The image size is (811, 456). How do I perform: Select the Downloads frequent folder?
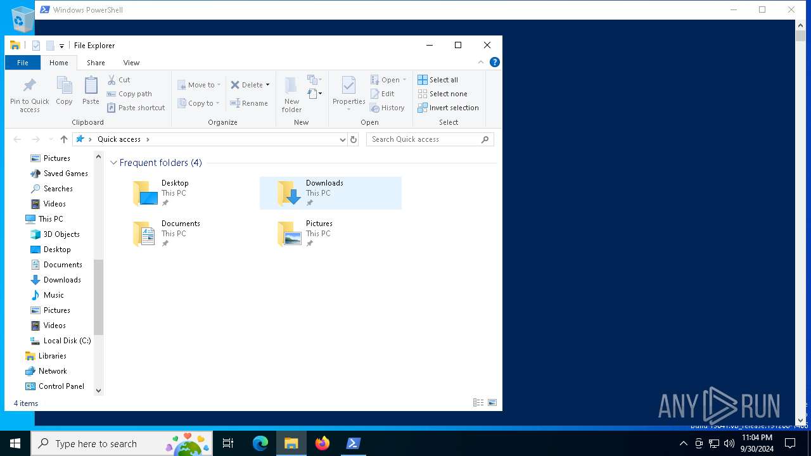[331, 193]
